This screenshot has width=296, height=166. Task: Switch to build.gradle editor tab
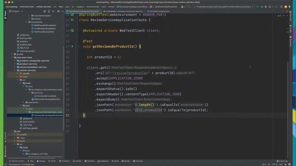coord(123,11)
